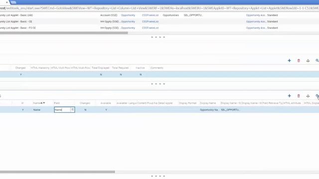Screen dimensions: 319x179
Task: Click Inactive column header
Action: click(x=140, y=68)
